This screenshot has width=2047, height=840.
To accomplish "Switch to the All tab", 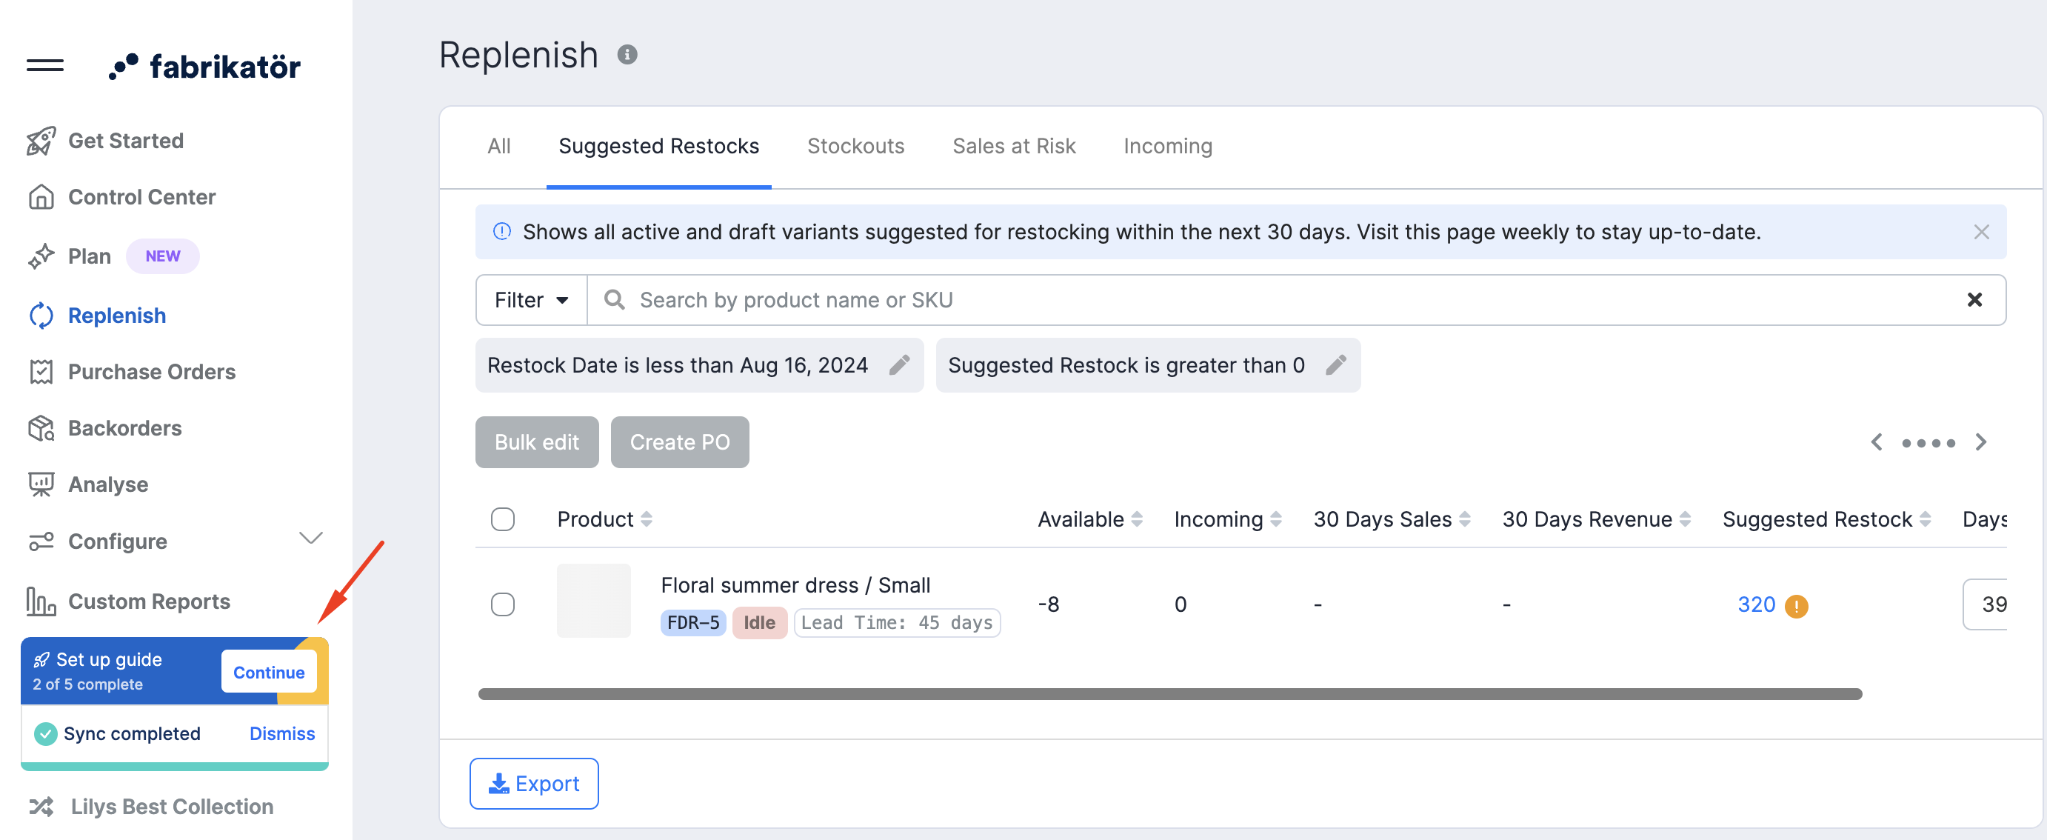I will (x=499, y=146).
